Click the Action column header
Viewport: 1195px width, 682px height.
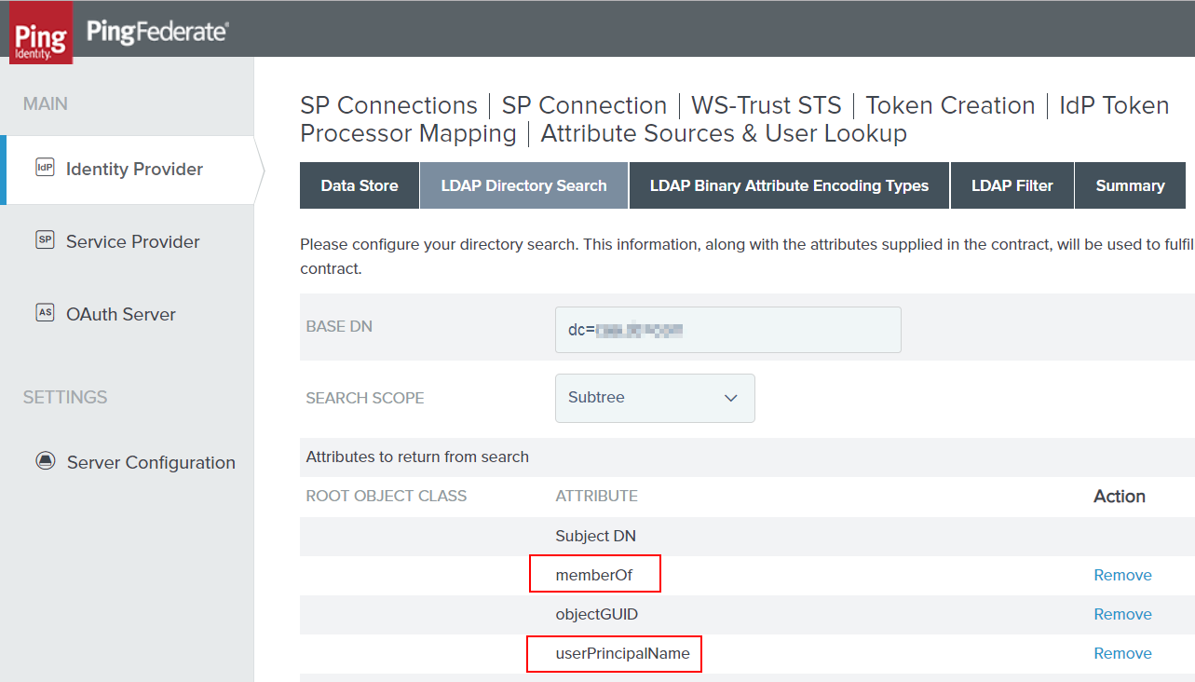(x=1120, y=496)
